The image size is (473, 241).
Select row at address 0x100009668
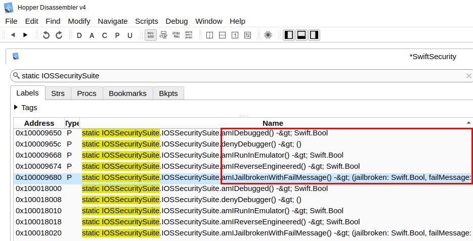[243, 156]
